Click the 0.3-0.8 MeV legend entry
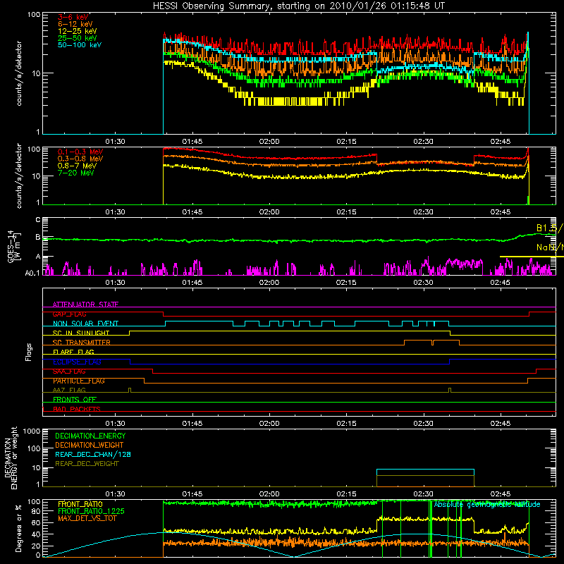Screen dimensions: 564x564 tap(80, 159)
